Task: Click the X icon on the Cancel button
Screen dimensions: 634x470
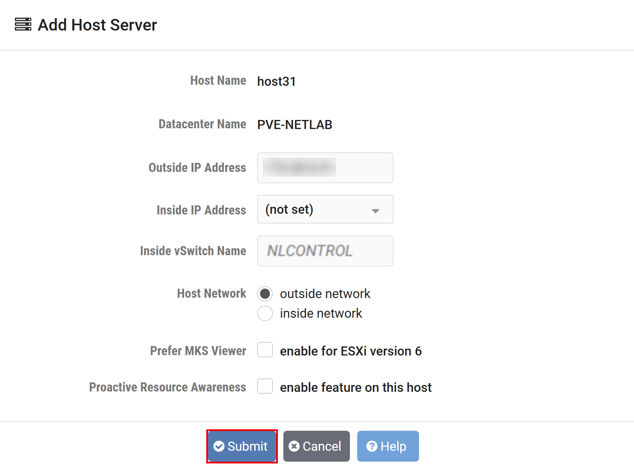Action: (x=294, y=446)
